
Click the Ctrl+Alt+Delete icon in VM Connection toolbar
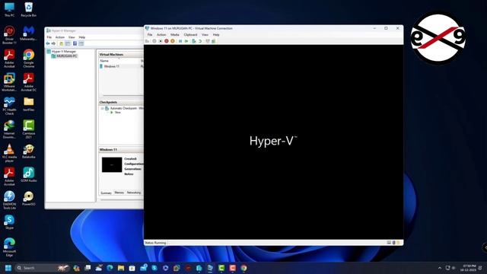pyautogui.click(x=147, y=41)
